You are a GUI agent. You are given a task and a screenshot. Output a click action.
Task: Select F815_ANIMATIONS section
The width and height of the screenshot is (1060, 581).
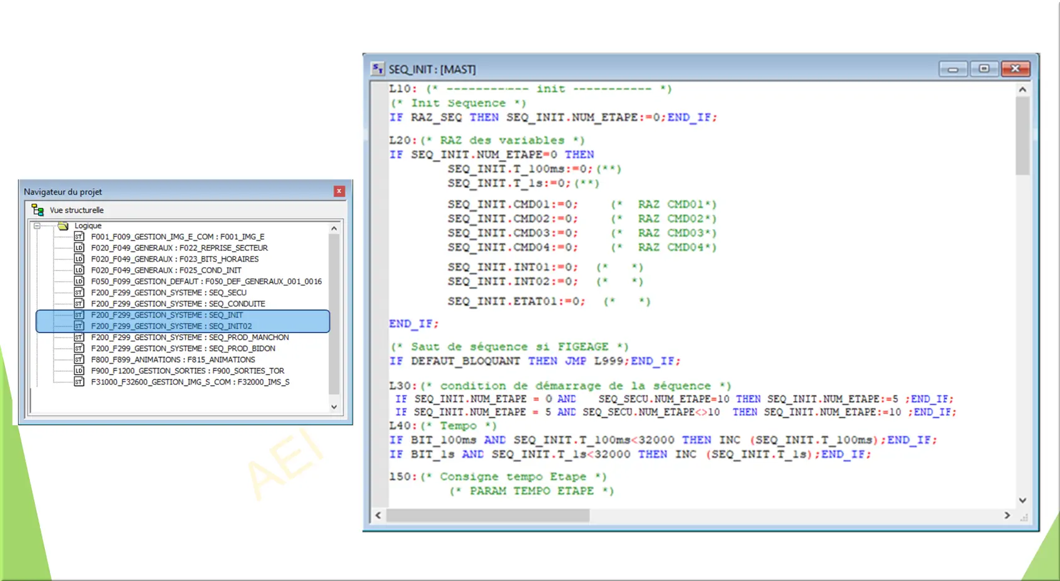(x=173, y=360)
